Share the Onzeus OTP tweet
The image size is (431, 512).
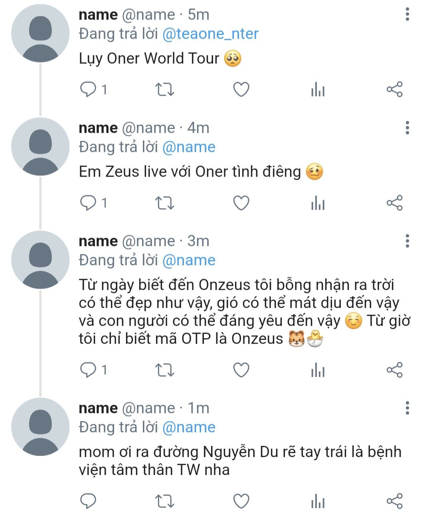coord(395,370)
